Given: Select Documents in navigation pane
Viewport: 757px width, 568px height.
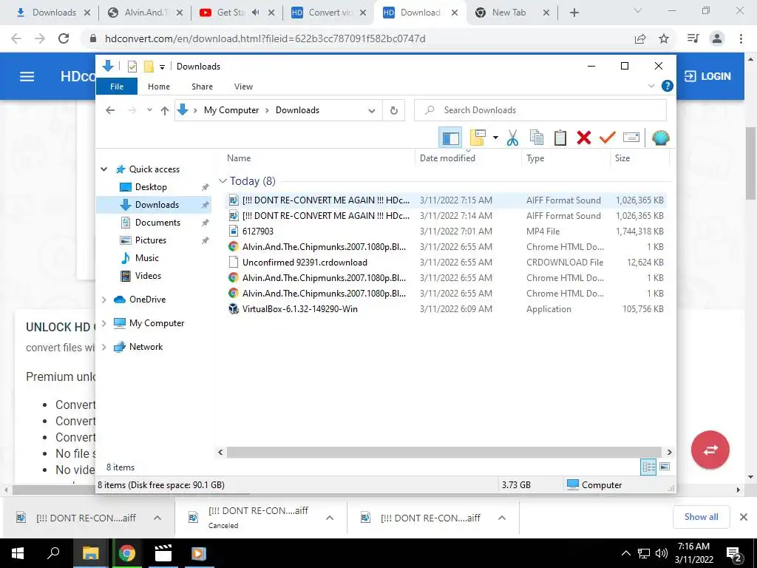Looking at the screenshot, I should [x=157, y=223].
